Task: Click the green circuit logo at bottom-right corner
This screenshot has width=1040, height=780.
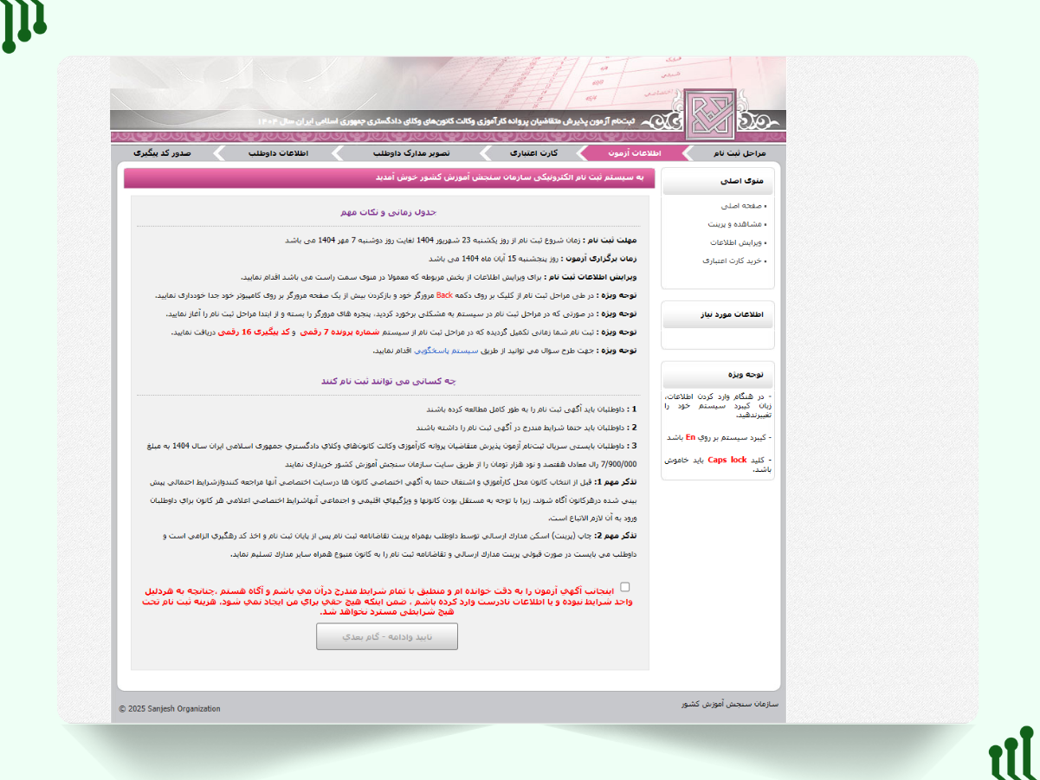Action: (x=1011, y=753)
